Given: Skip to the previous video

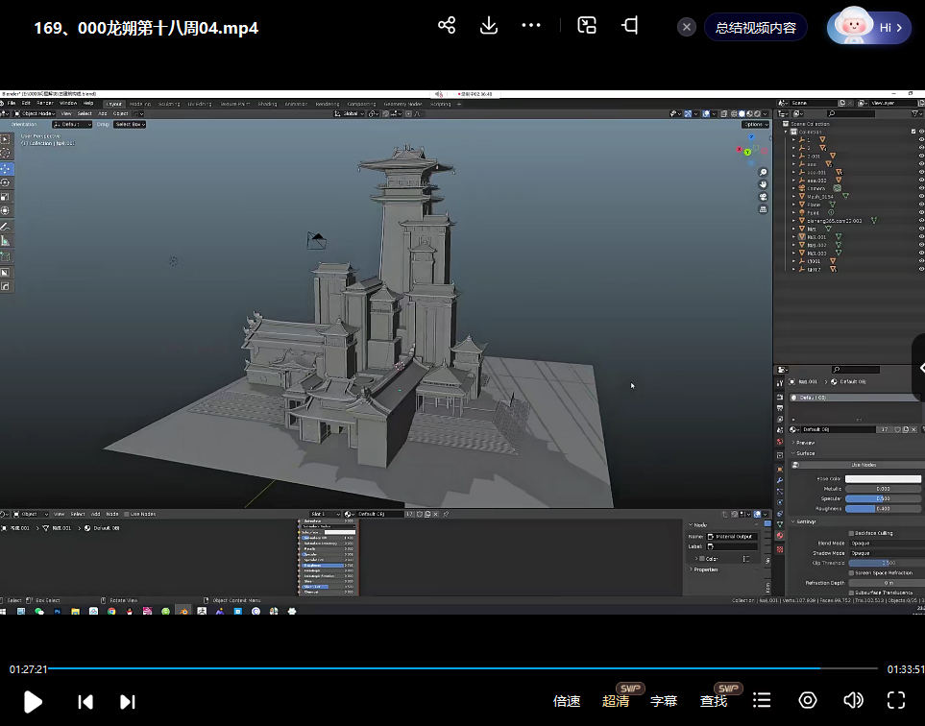Looking at the screenshot, I should point(85,701).
